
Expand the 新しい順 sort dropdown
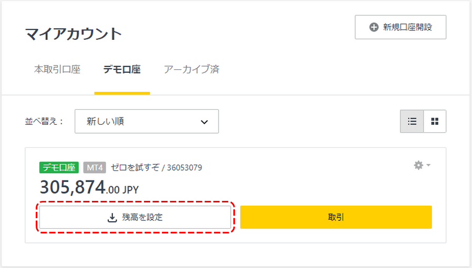point(147,121)
